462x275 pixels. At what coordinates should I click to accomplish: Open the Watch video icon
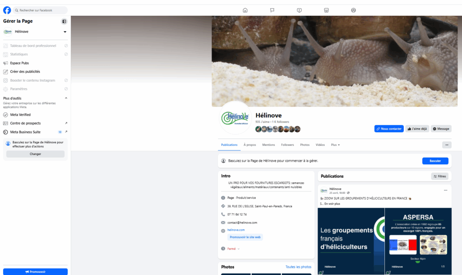tap(300, 10)
